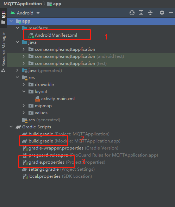175x207 pixels.
Task: Select the Gradle Scripts label
Action: 37,127
